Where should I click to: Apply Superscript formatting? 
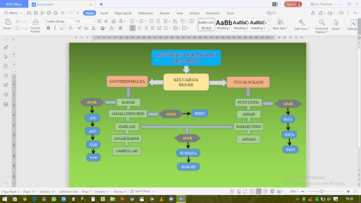(x=80, y=28)
